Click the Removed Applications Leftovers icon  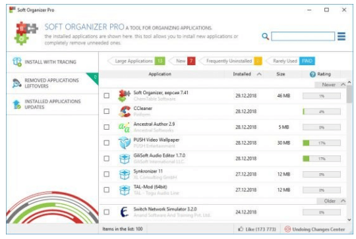click(x=16, y=83)
